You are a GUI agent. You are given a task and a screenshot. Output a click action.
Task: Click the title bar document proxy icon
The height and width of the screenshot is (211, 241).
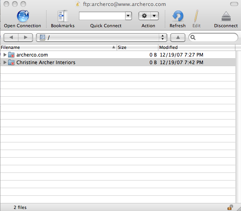78,4
